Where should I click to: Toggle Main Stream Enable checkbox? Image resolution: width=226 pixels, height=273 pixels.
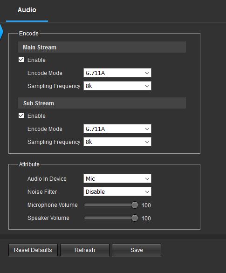click(21, 60)
